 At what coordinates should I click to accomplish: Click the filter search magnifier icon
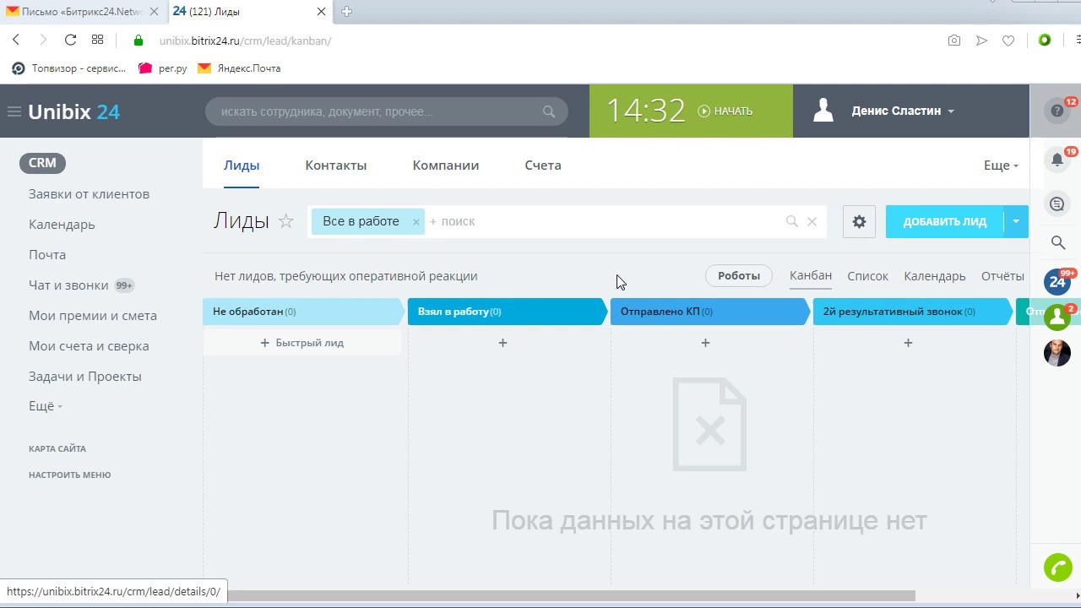792,221
